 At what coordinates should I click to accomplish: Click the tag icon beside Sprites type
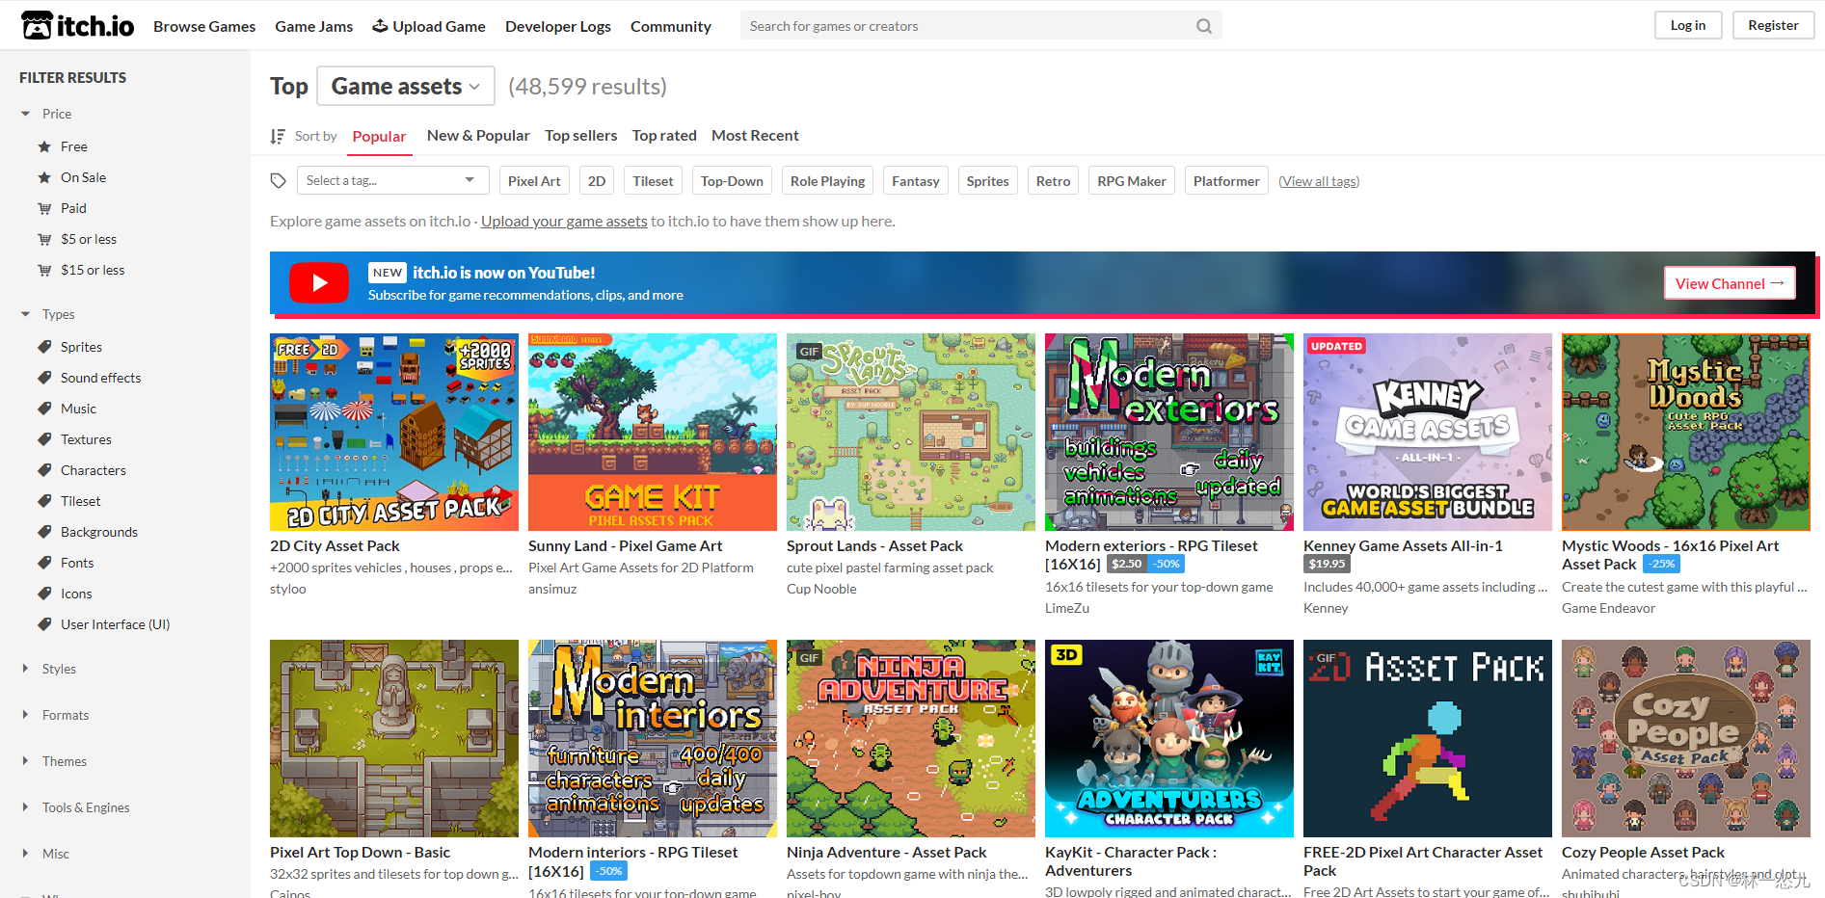(x=44, y=347)
